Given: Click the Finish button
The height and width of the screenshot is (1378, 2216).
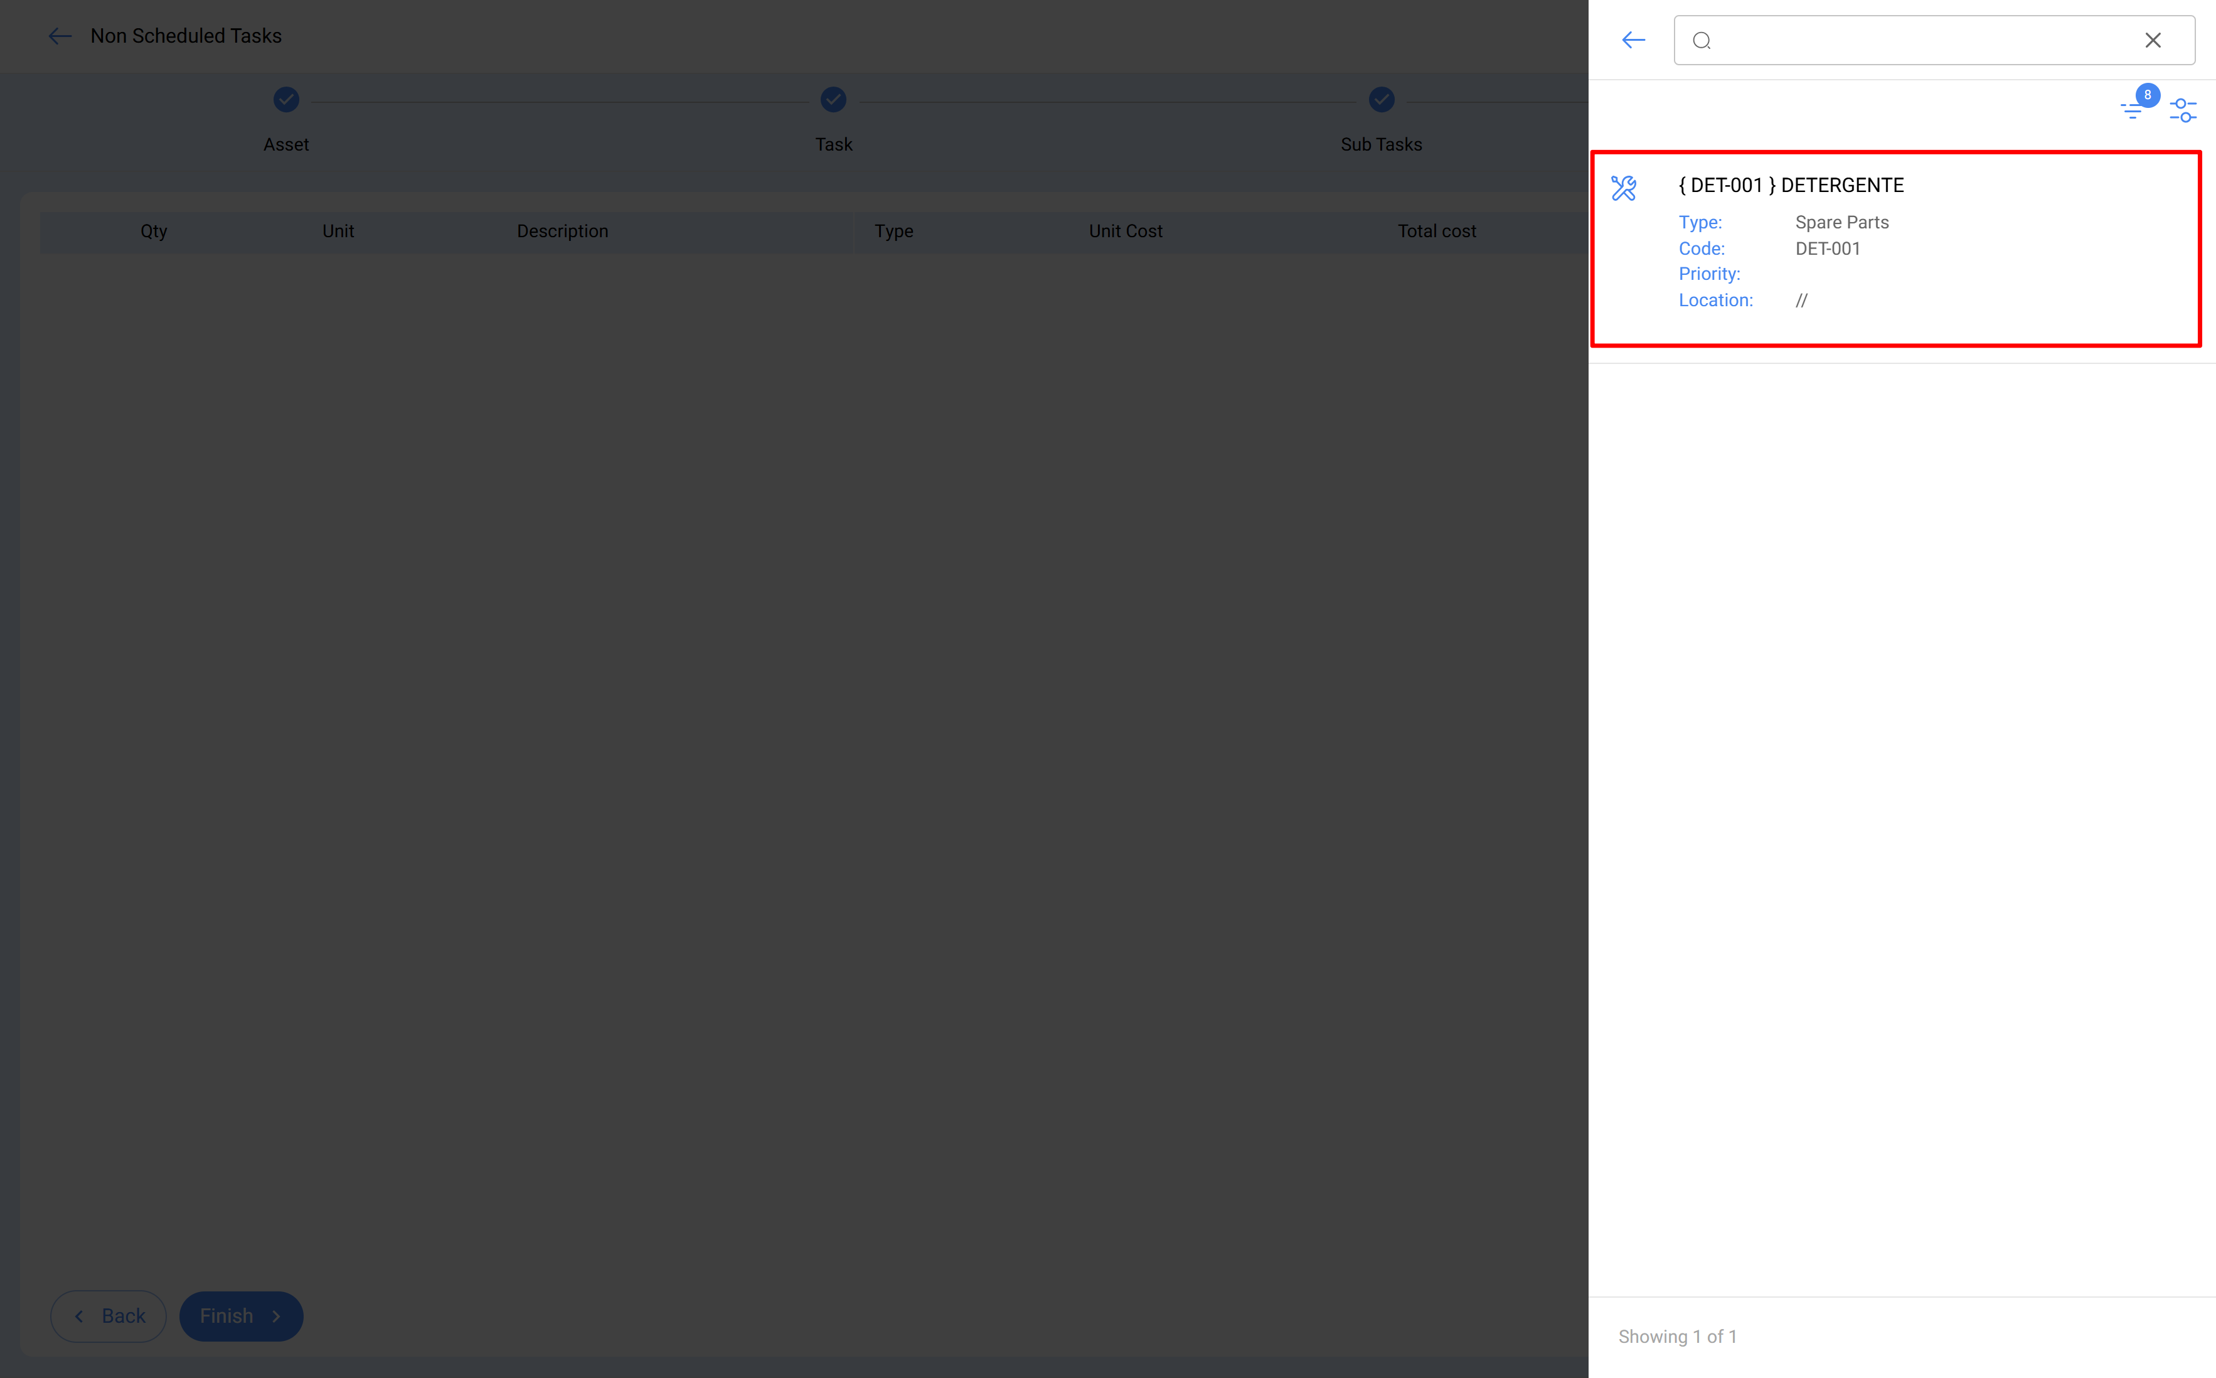Looking at the screenshot, I should click(242, 1316).
